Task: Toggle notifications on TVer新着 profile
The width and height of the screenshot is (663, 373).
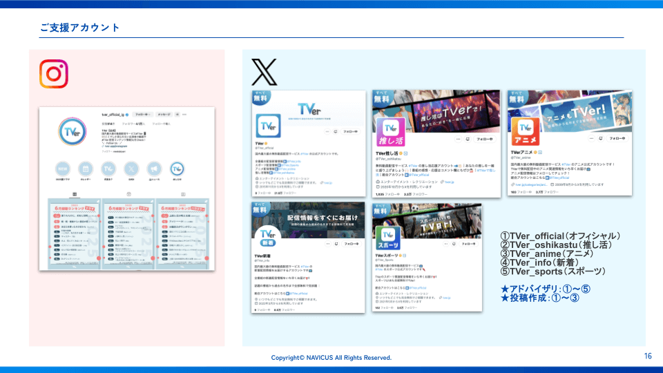Action: 336,244
